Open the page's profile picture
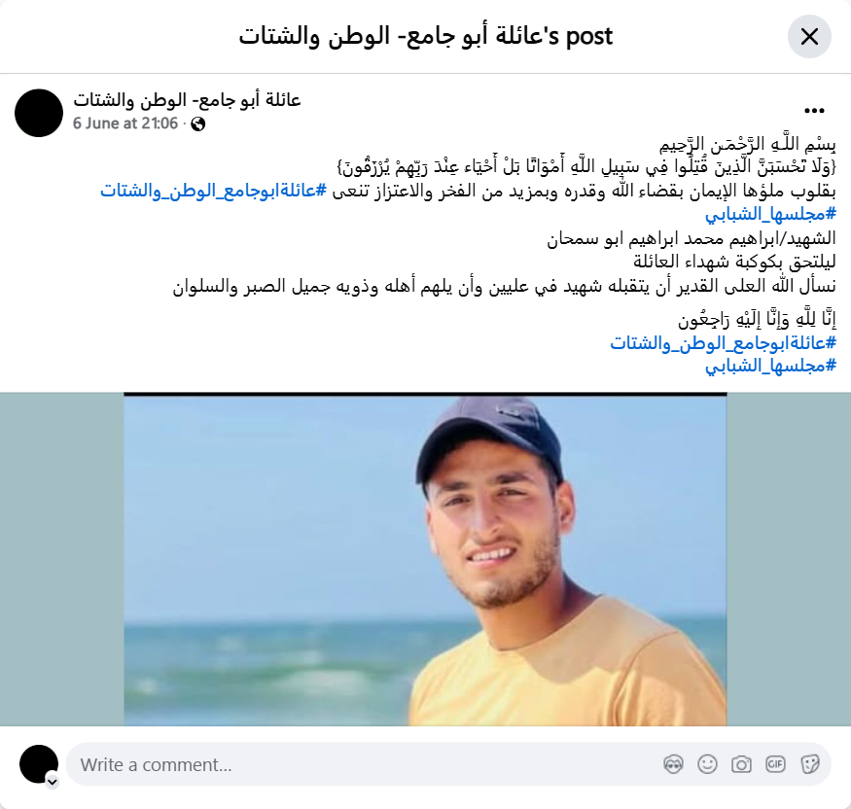The height and width of the screenshot is (809, 851). tap(39, 113)
